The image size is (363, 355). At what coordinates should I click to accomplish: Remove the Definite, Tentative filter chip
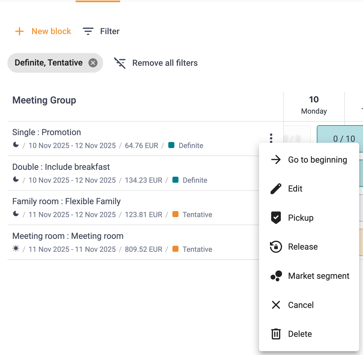pos(93,63)
